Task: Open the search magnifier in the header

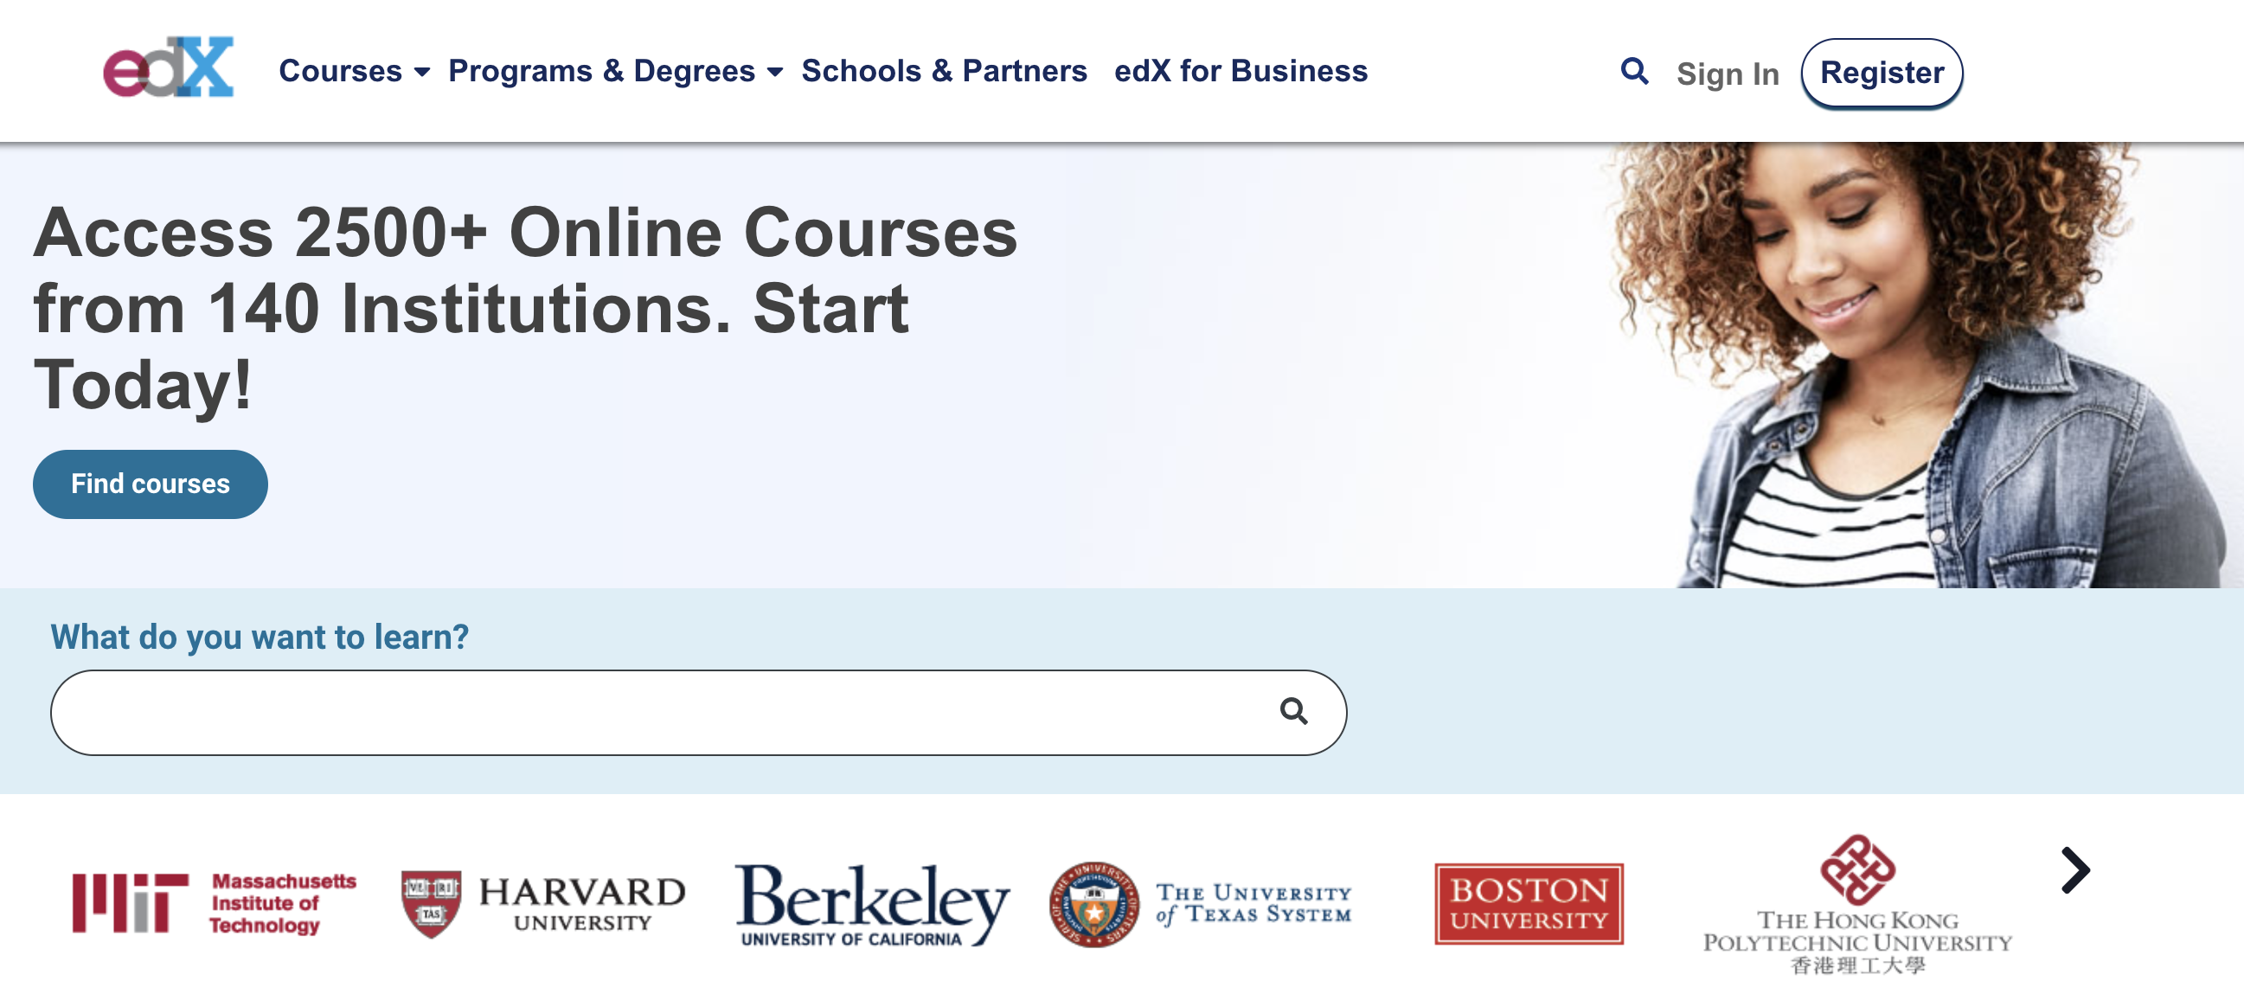Action: coord(1634,72)
